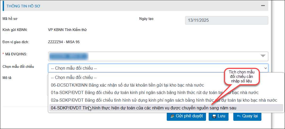Click the THÔNG TIN HỒ SƠ header title

click(23, 6)
